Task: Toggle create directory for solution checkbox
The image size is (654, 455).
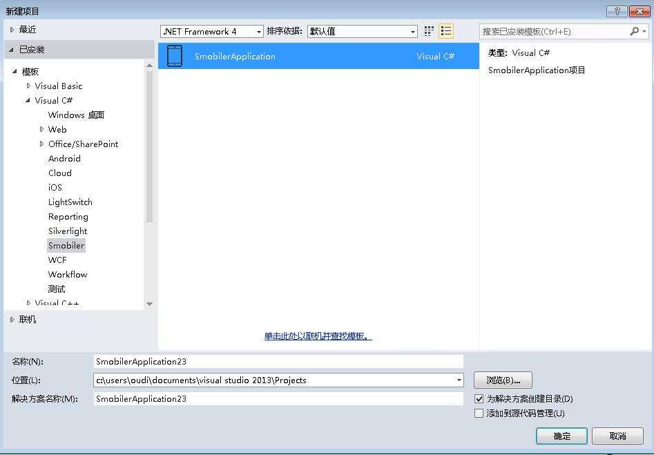Action: (x=479, y=398)
